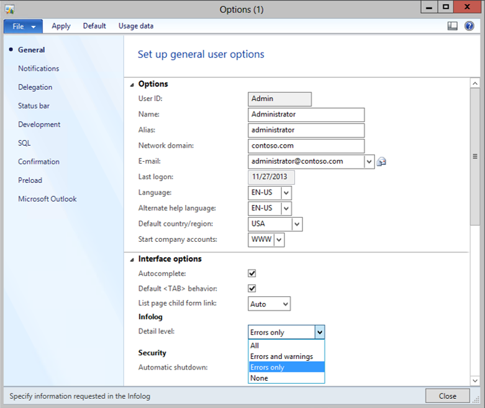Select 'Errors and warnings' from list
The image size is (485, 408).
tap(281, 357)
